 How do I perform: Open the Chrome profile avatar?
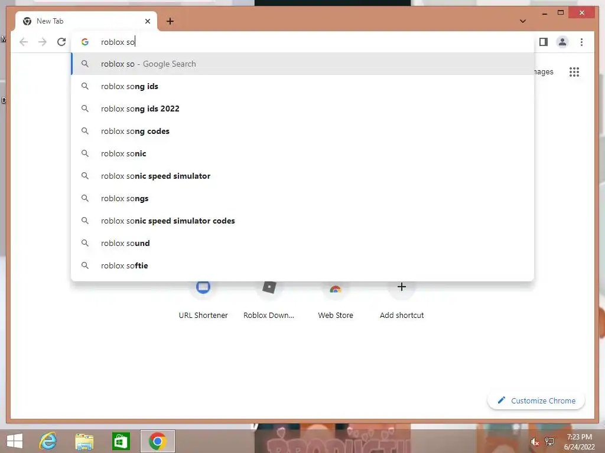[562, 42]
